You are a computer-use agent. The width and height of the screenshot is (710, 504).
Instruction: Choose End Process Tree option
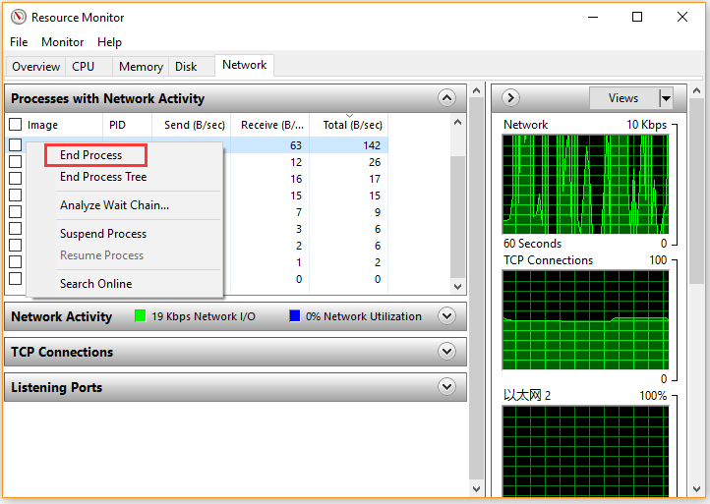pos(103,177)
